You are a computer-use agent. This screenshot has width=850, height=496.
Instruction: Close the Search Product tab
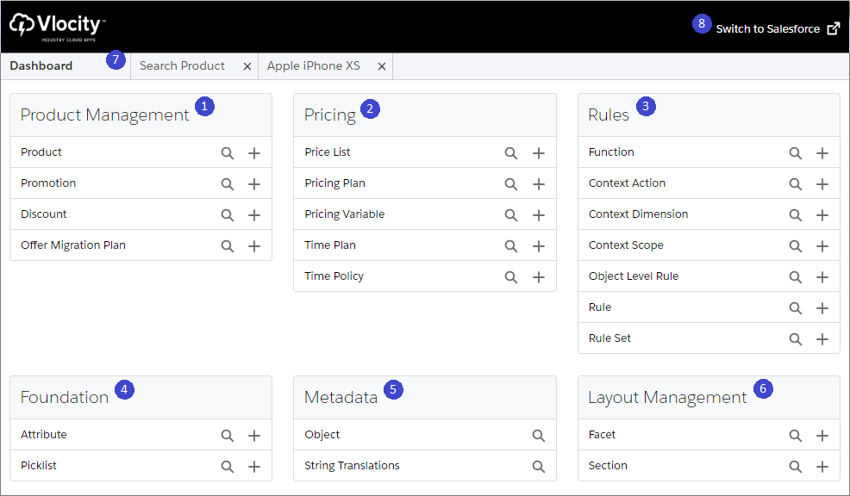click(x=247, y=66)
